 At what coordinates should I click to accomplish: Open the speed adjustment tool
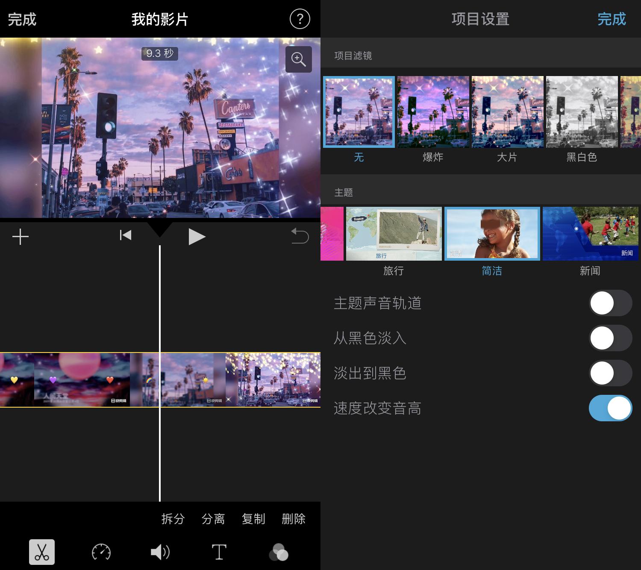click(101, 552)
